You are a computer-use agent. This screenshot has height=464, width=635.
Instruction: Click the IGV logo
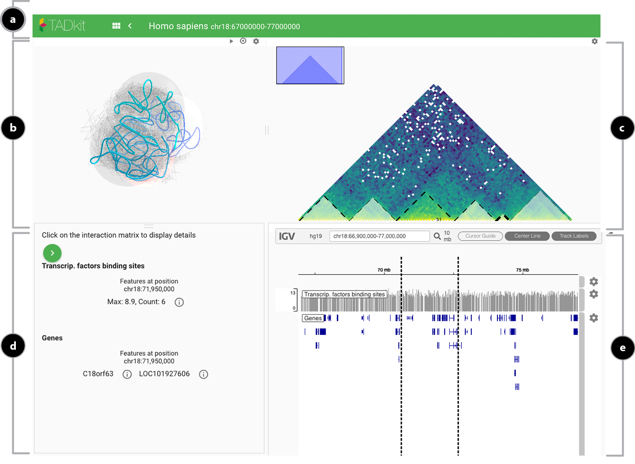287,236
